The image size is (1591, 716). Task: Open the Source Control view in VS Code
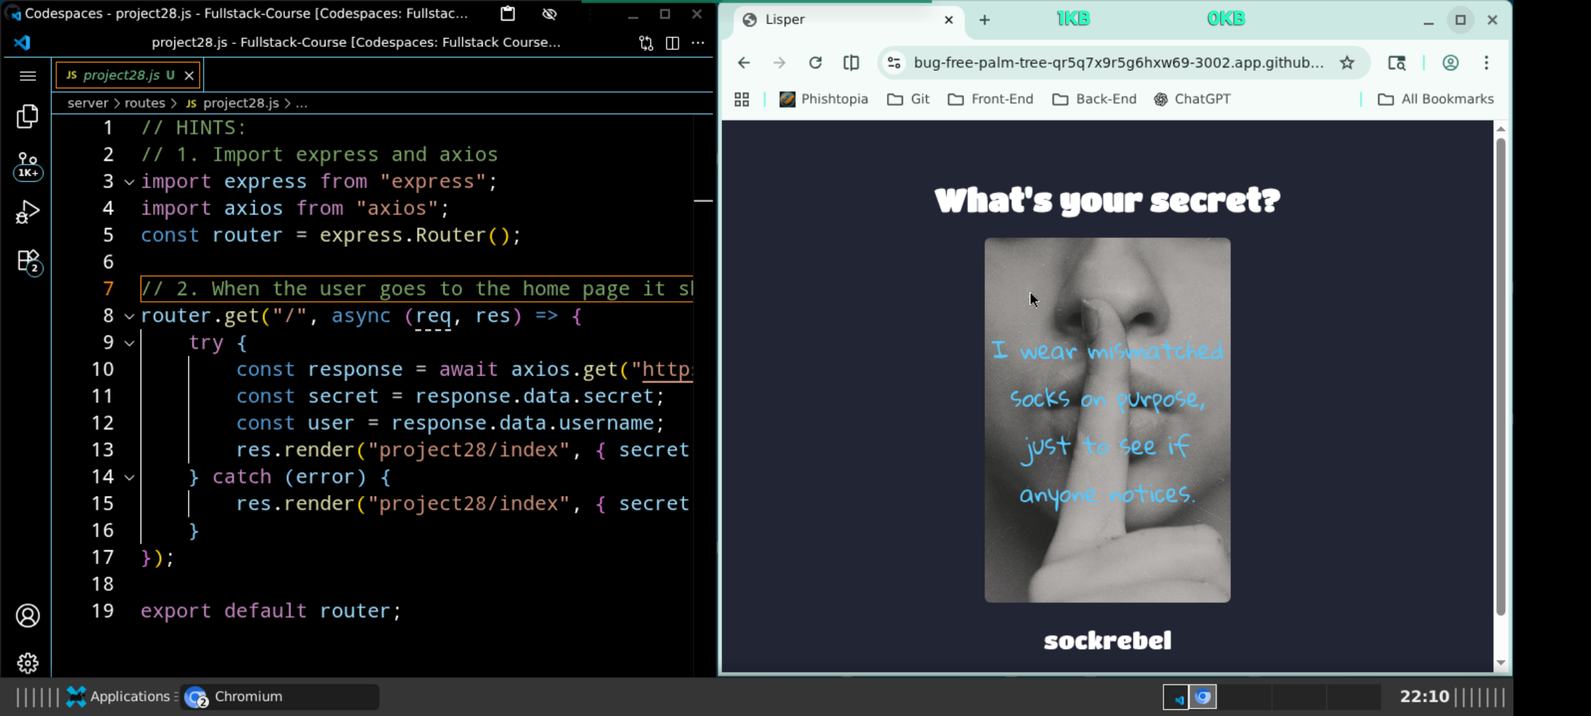click(28, 162)
